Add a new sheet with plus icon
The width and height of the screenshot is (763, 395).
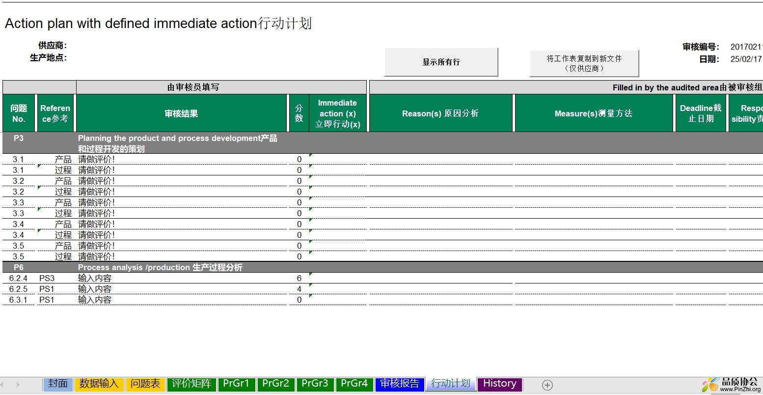click(x=547, y=385)
